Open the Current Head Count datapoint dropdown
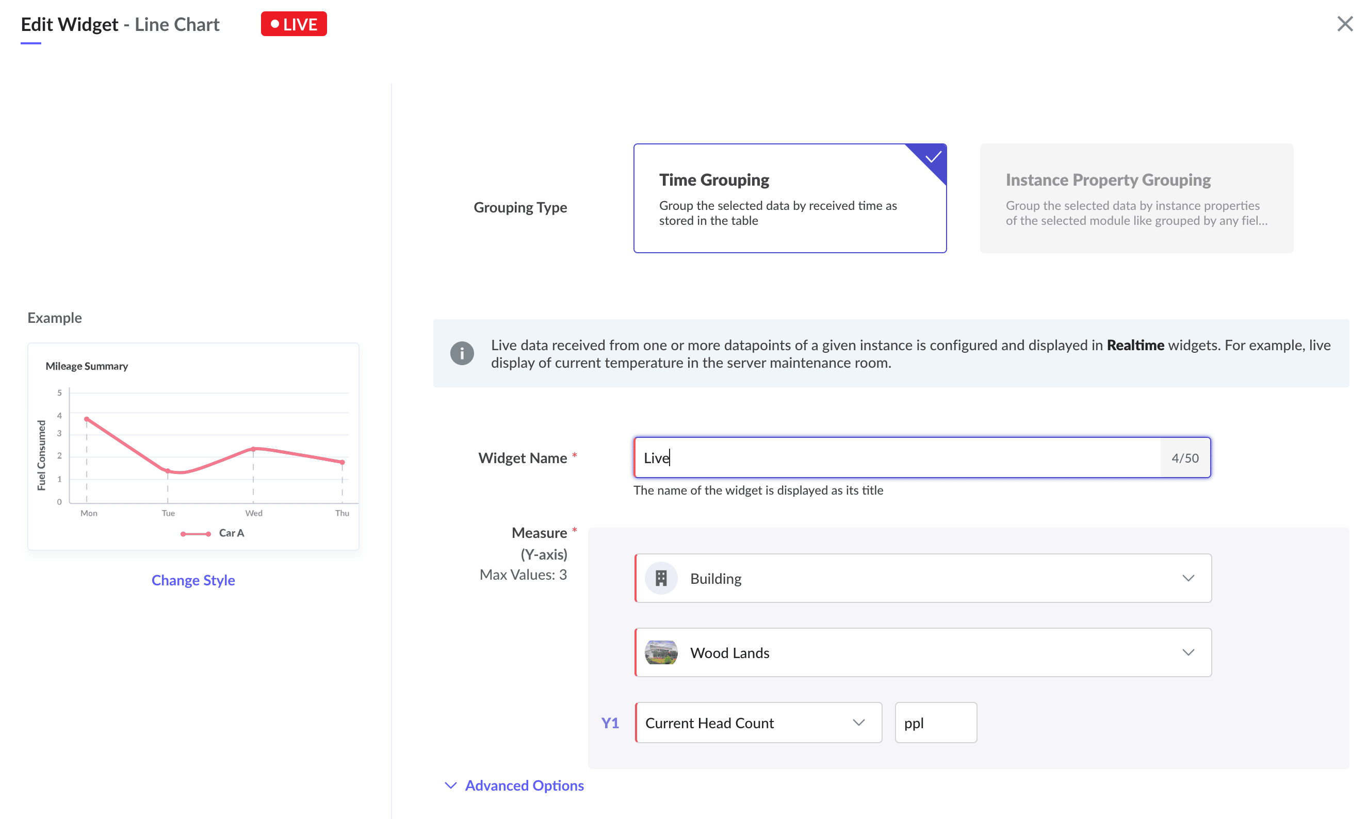 coord(758,723)
